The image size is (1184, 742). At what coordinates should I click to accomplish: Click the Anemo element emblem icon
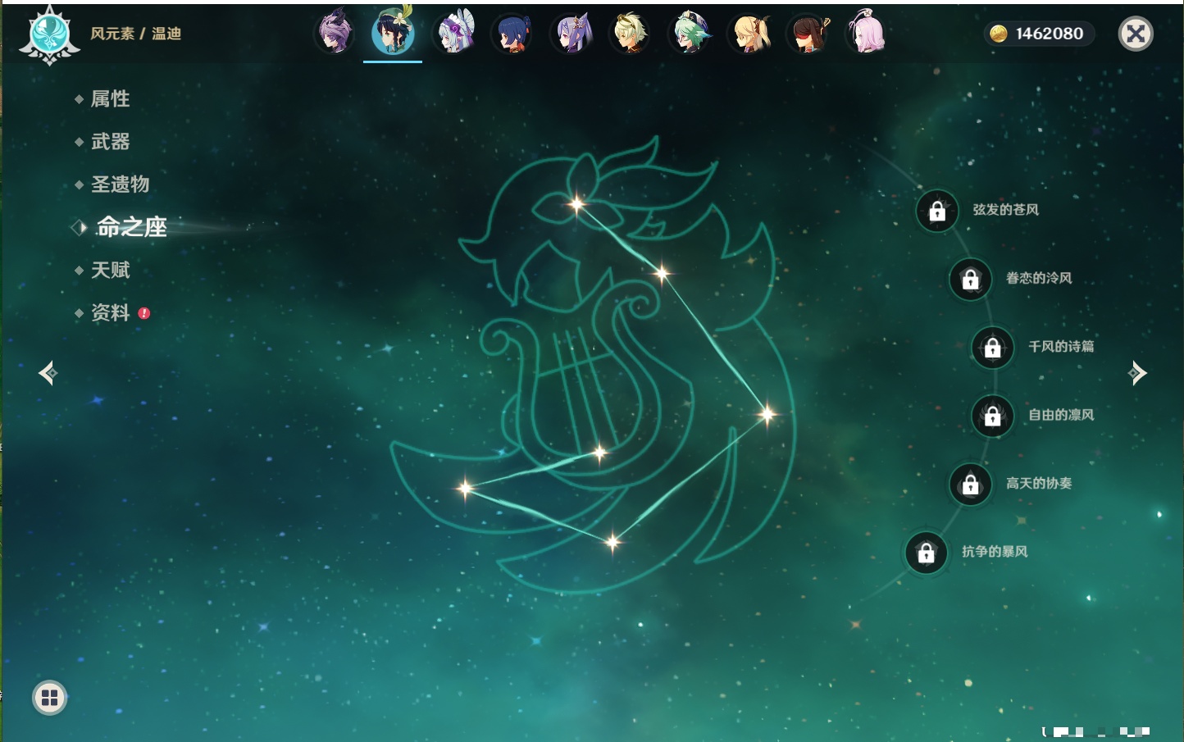[x=49, y=34]
